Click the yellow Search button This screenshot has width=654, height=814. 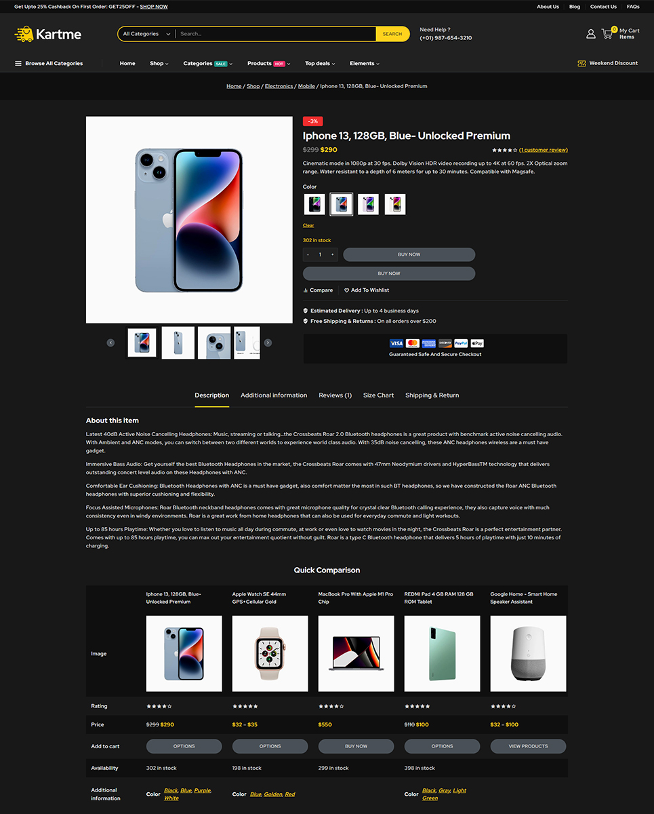pyautogui.click(x=392, y=34)
